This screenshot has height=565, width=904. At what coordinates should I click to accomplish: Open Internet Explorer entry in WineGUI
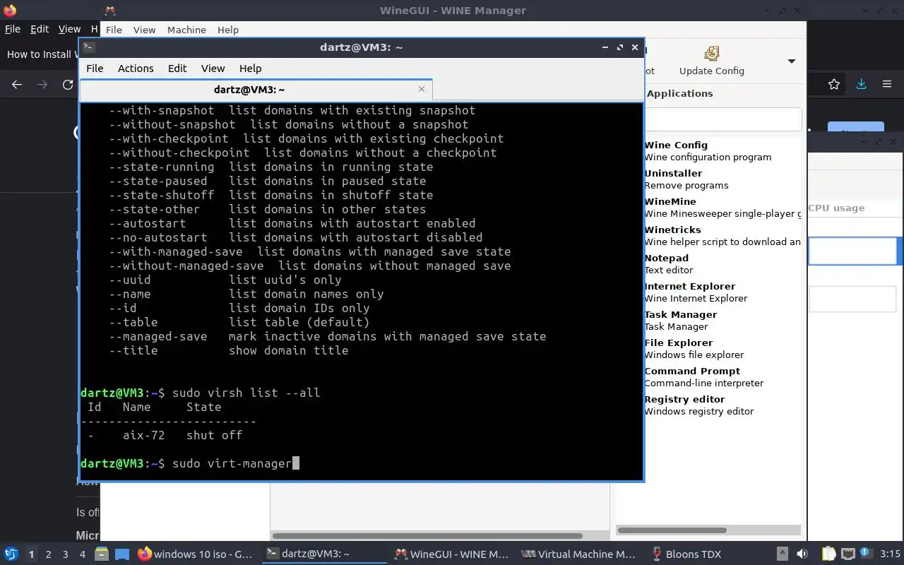coord(722,292)
